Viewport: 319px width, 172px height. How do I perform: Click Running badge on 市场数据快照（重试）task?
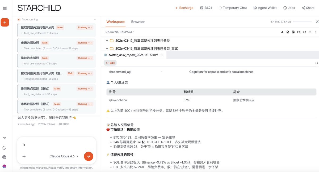(85, 104)
